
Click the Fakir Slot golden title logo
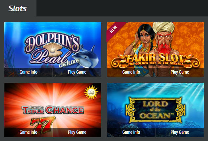click(155, 60)
